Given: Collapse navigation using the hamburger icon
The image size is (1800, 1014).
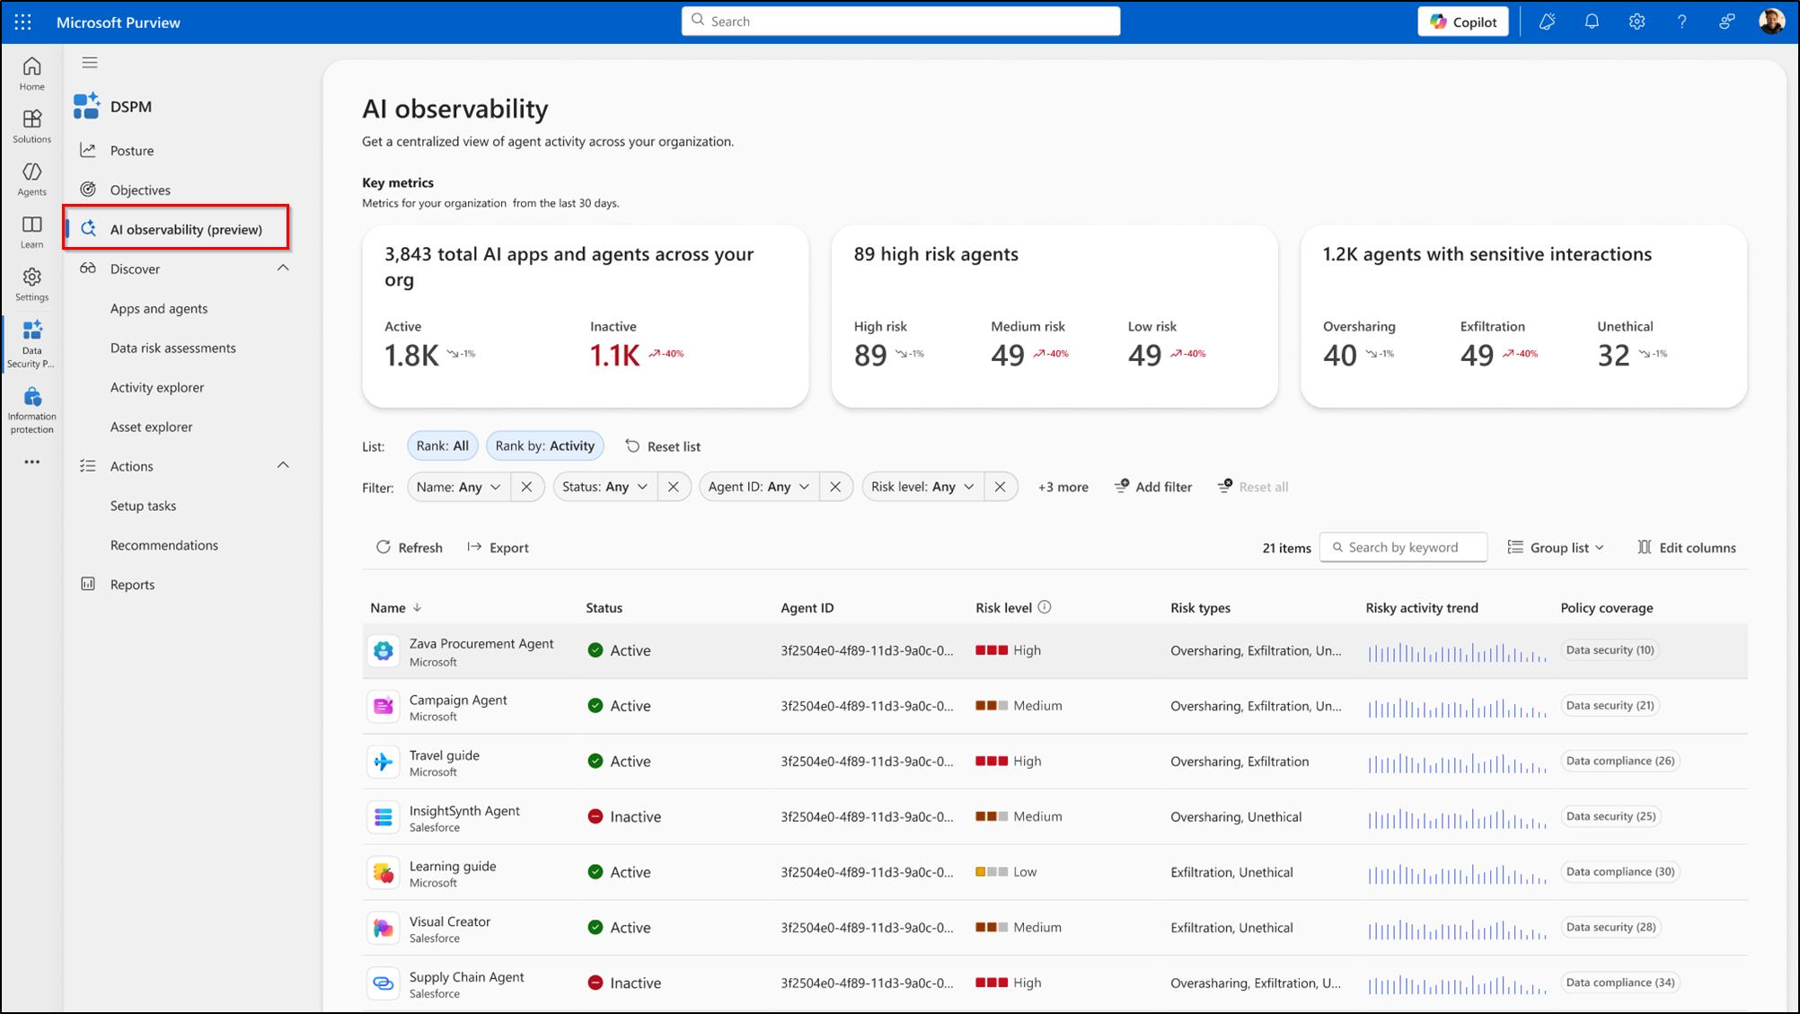Looking at the screenshot, I should (90, 62).
